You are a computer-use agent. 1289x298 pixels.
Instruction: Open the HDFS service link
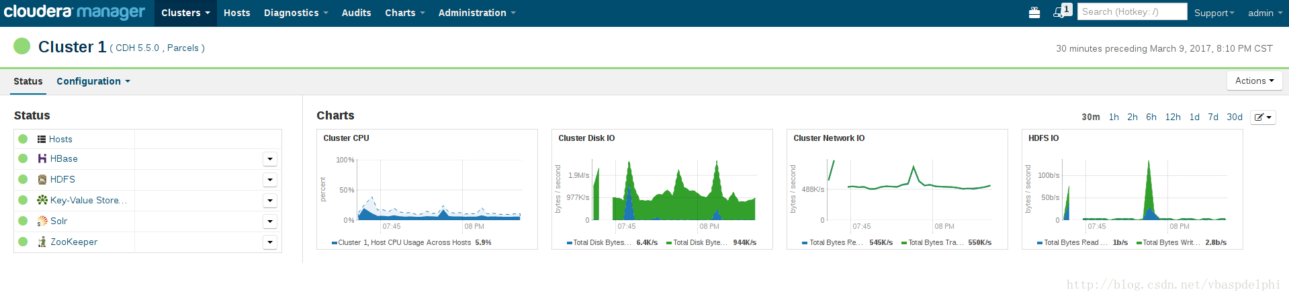click(62, 179)
